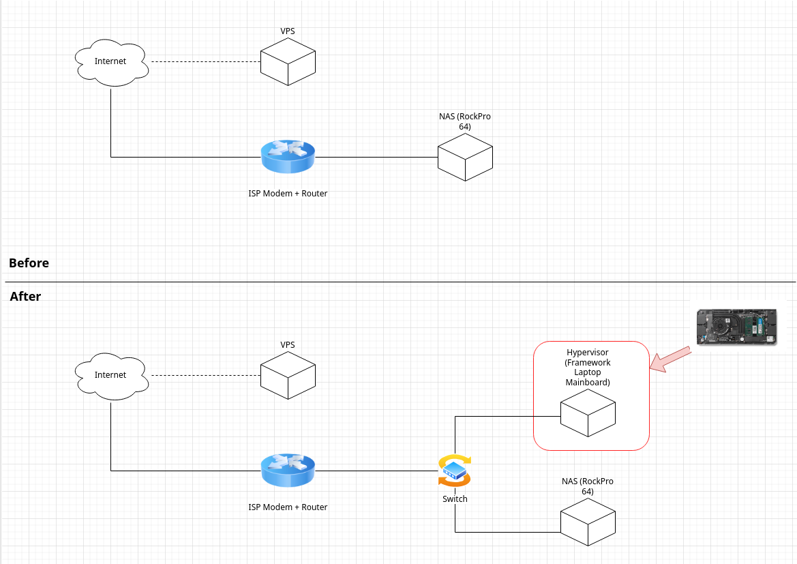Select the Internet cloud in the Before diagram
The width and height of the screenshot is (797, 564).
coord(110,62)
